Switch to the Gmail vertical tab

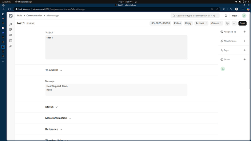(3, 19)
